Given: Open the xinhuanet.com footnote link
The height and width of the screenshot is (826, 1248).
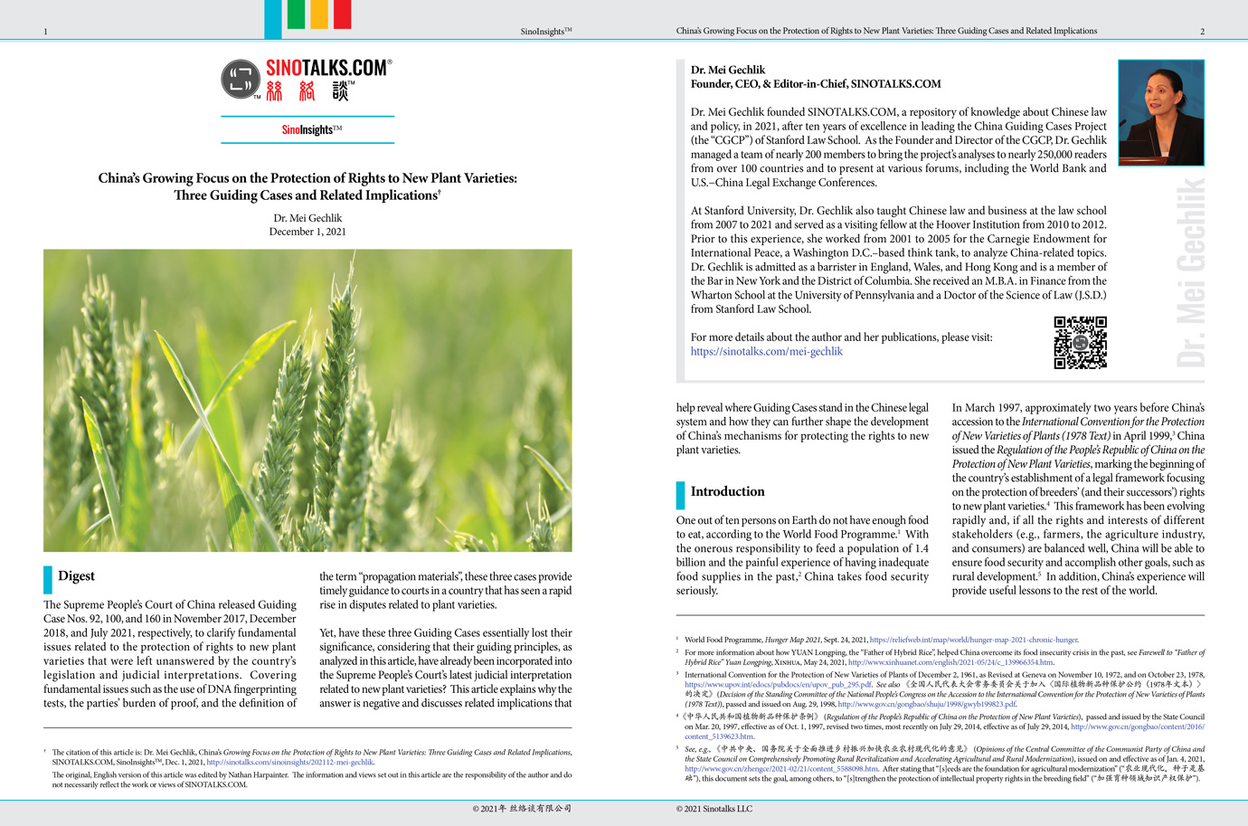Looking at the screenshot, I should coord(950,662).
